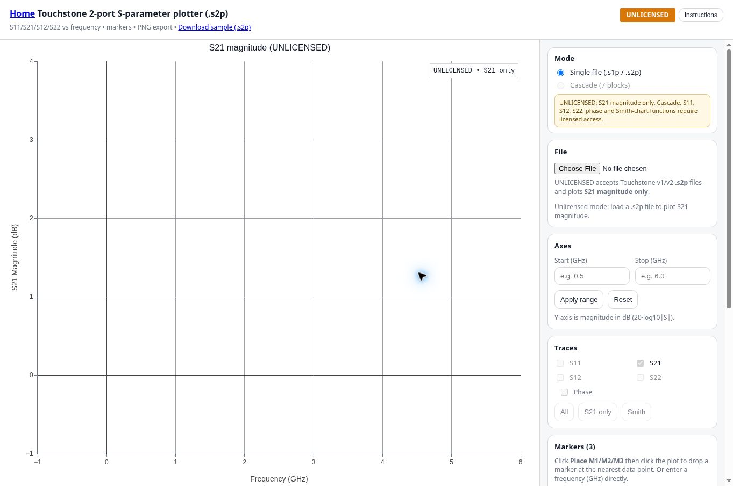Viewport: 733px width, 503px height.
Task: Toggle the S12 trace checkbox
Action: coord(560,378)
